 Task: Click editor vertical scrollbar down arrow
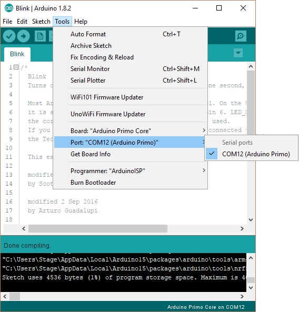pyautogui.click(x=251, y=220)
